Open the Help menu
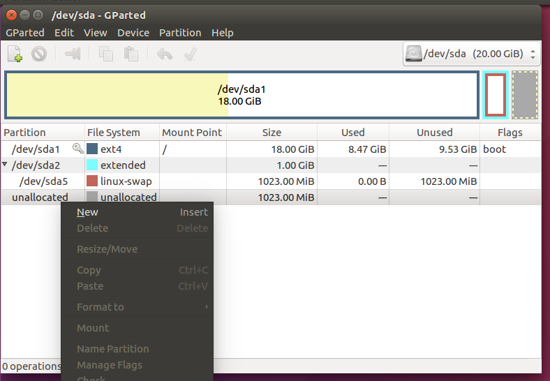The height and width of the screenshot is (381, 550). tap(223, 33)
